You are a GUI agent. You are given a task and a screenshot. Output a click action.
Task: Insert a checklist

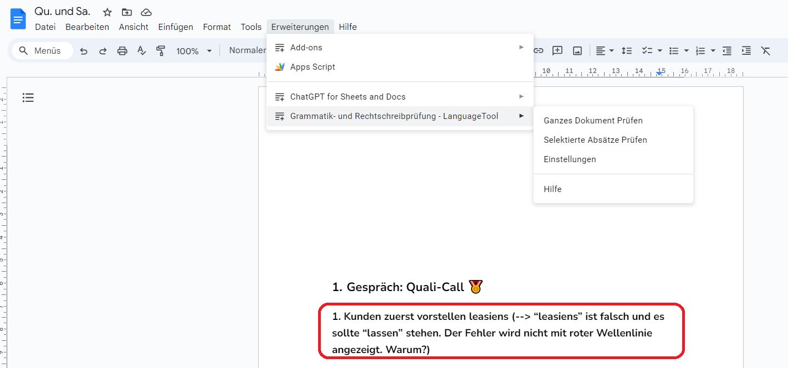coord(647,51)
